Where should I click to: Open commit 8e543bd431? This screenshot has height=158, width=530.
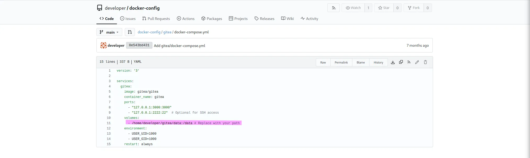[x=139, y=45]
